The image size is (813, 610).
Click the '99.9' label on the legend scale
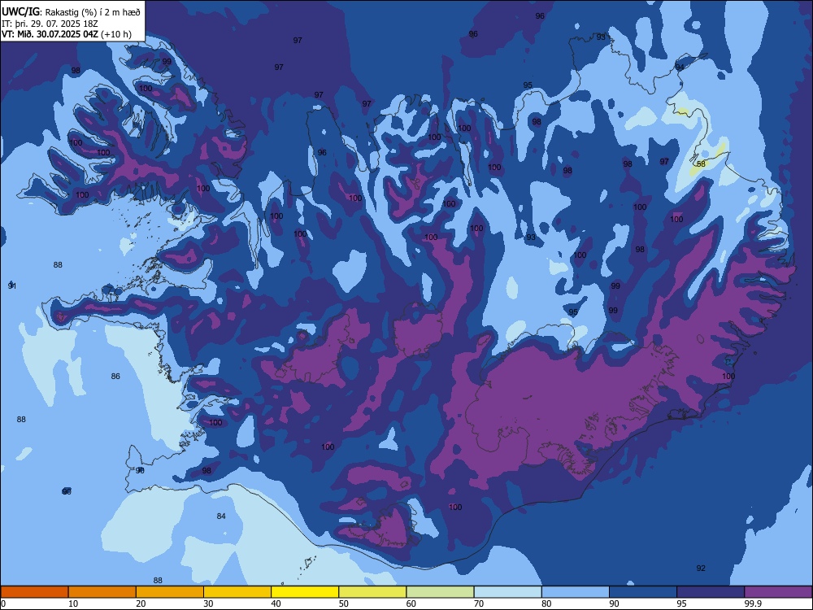click(x=752, y=603)
